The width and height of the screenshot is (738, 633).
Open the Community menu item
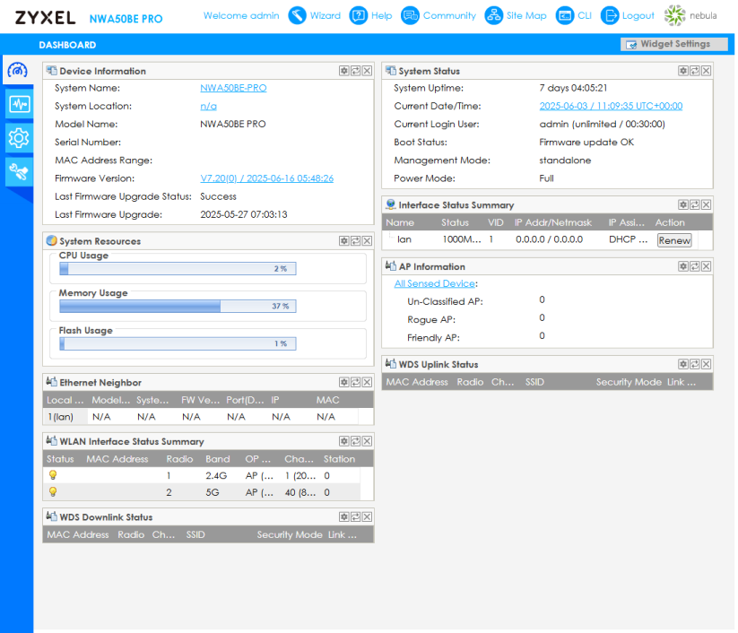[438, 15]
